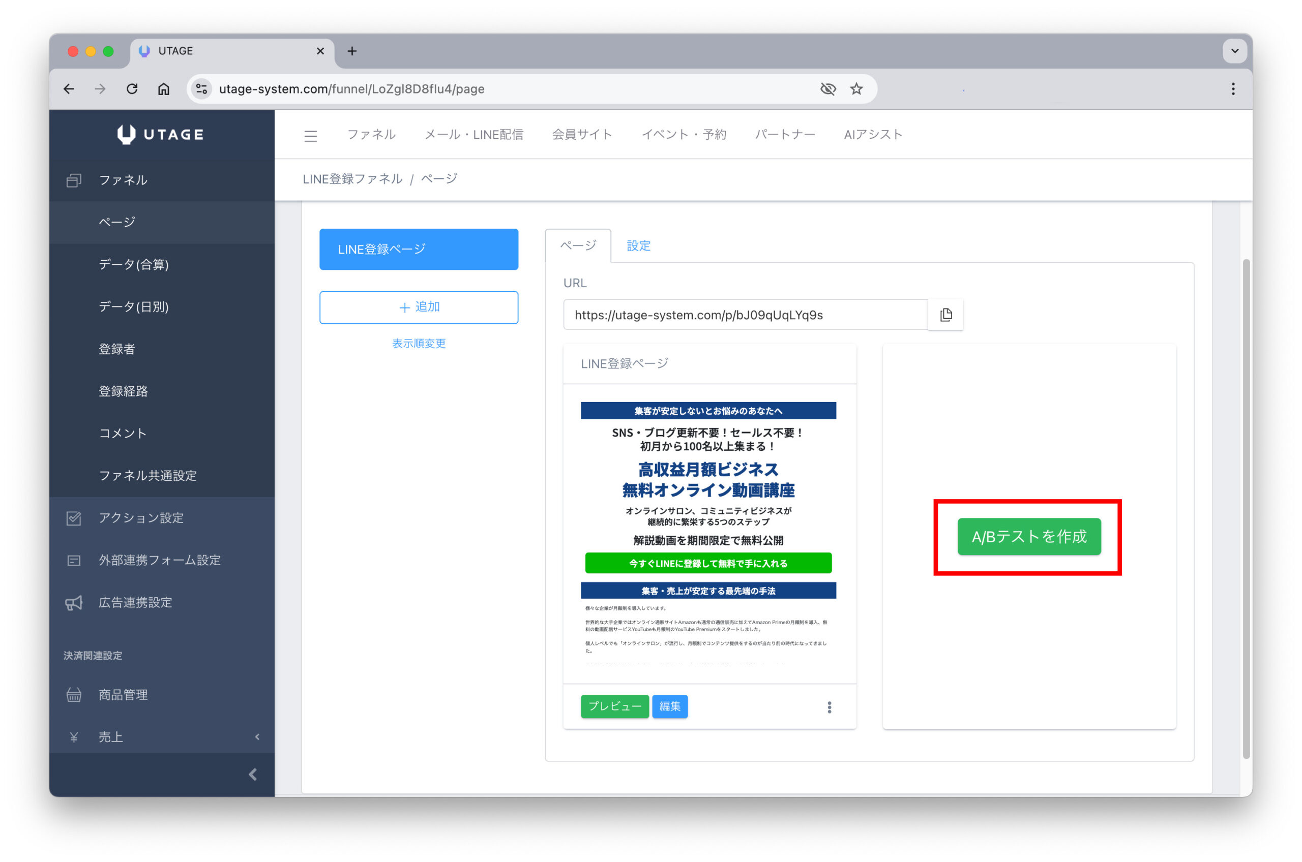Open the three-dot menu on LINE登録ページ card
Image resolution: width=1302 pixels, height=862 pixels.
pyautogui.click(x=829, y=707)
